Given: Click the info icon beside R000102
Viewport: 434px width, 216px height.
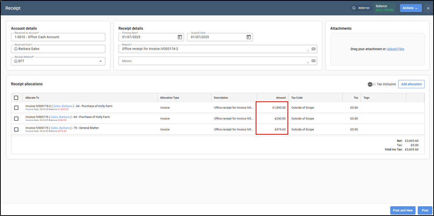Looking at the screenshot, I should tap(354, 8).
